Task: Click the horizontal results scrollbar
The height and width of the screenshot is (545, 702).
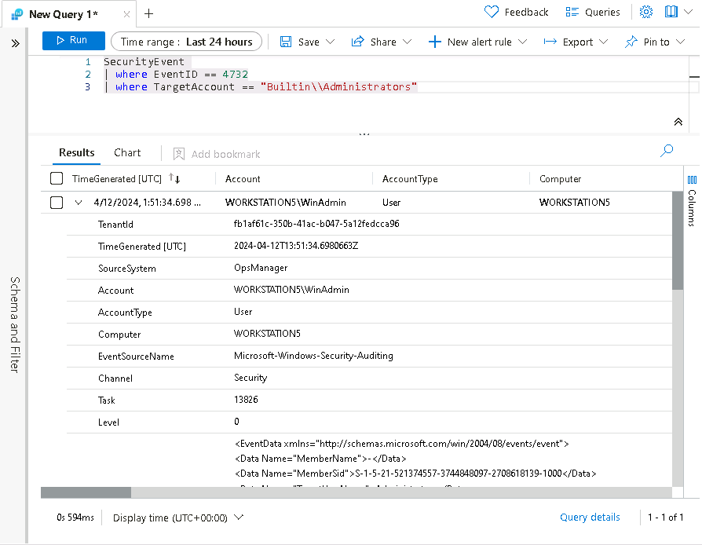Action: [x=86, y=492]
